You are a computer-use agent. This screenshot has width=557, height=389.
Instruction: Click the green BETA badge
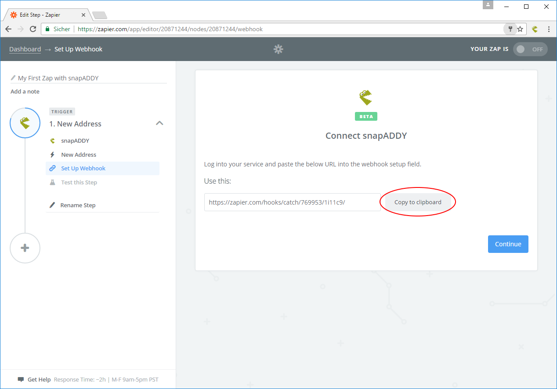(366, 116)
